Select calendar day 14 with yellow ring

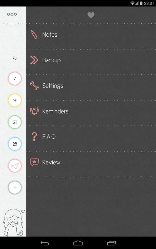click(15, 101)
